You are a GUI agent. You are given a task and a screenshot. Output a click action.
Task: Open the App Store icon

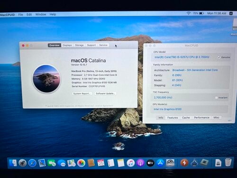point(160,163)
